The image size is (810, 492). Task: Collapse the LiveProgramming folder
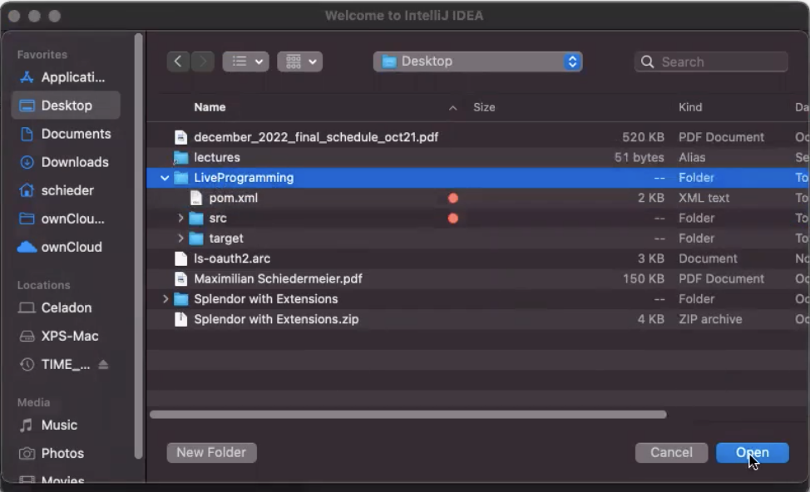pos(165,178)
